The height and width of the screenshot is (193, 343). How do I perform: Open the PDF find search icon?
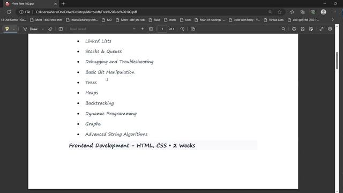[284, 29]
